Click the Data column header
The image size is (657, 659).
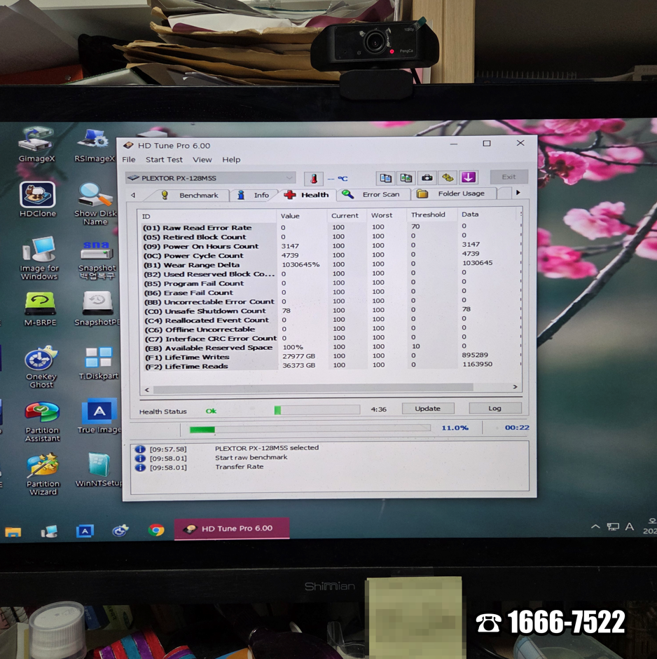click(x=487, y=215)
